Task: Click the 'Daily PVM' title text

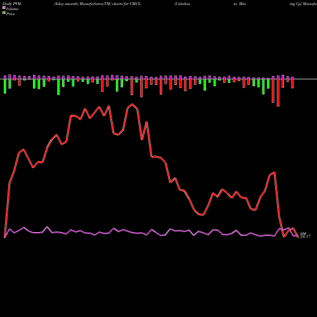Action: pos(12,4)
